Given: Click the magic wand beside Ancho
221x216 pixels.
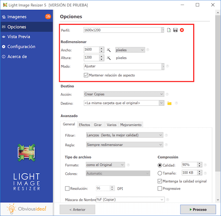Looking at the screenshot, I should point(109,50).
